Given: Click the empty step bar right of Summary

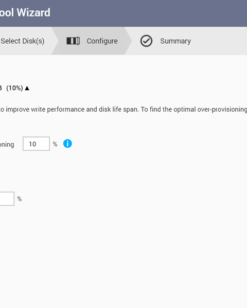Looking at the screenshot, I should point(220,41).
